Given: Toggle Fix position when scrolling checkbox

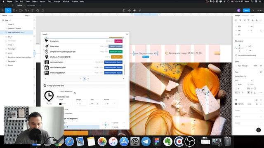Looking at the screenshot, I should 236,55.
